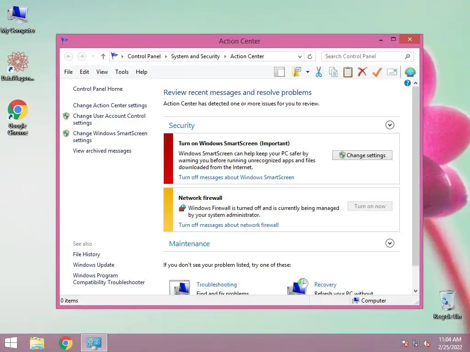
Task: Open the Windows Start button
Action: point(11,343)
